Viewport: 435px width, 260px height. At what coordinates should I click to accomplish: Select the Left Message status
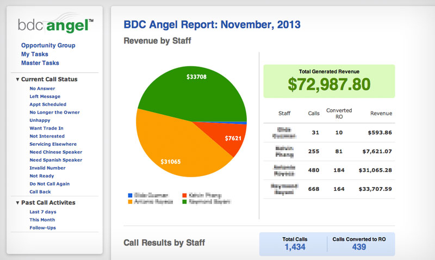pos(45,96)
